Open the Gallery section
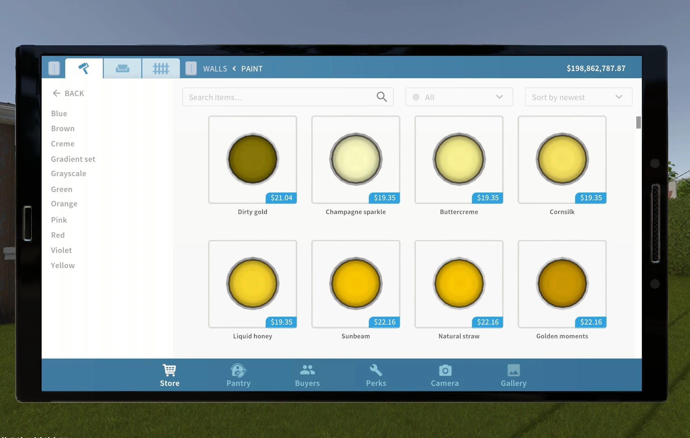Image resolution: width=690 pixels, height=438 pixels. point(513,375)
